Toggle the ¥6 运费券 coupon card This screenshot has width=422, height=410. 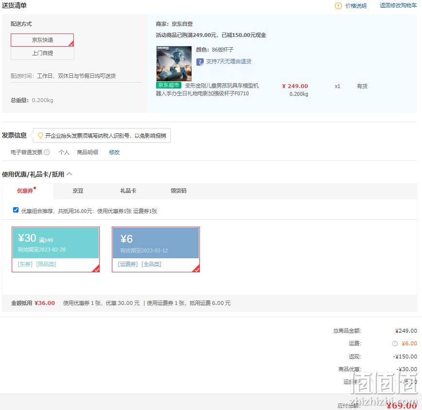coord(156,250)
